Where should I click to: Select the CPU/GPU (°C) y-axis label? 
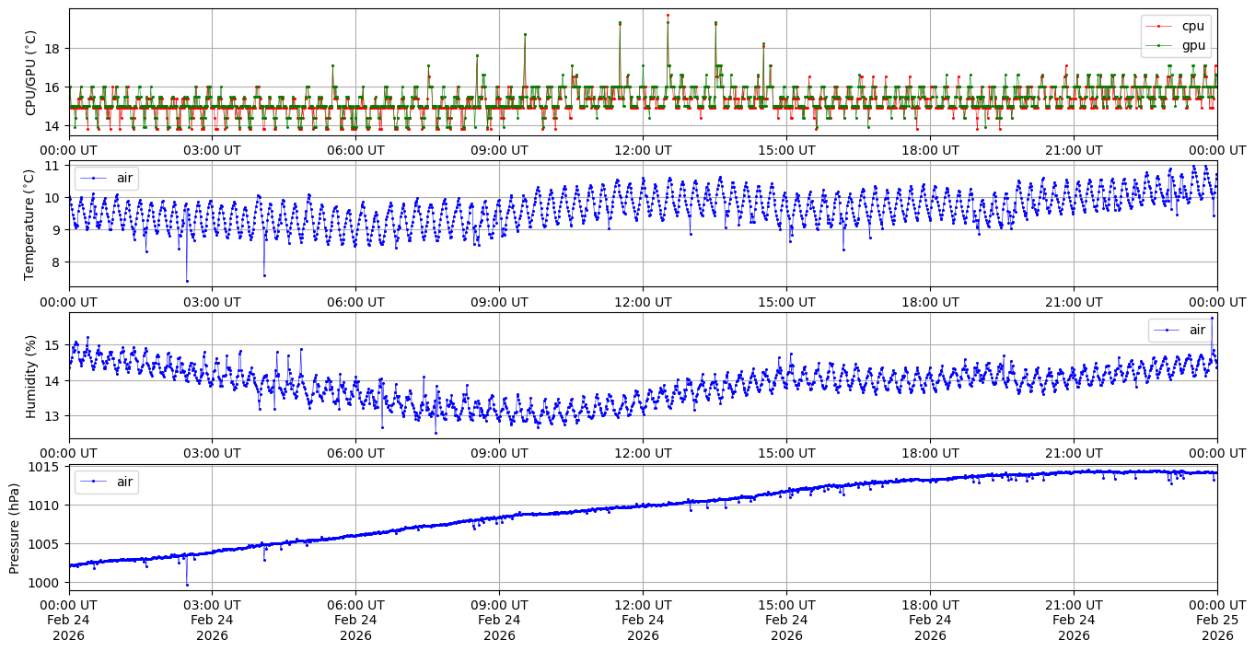pos(31,73)
